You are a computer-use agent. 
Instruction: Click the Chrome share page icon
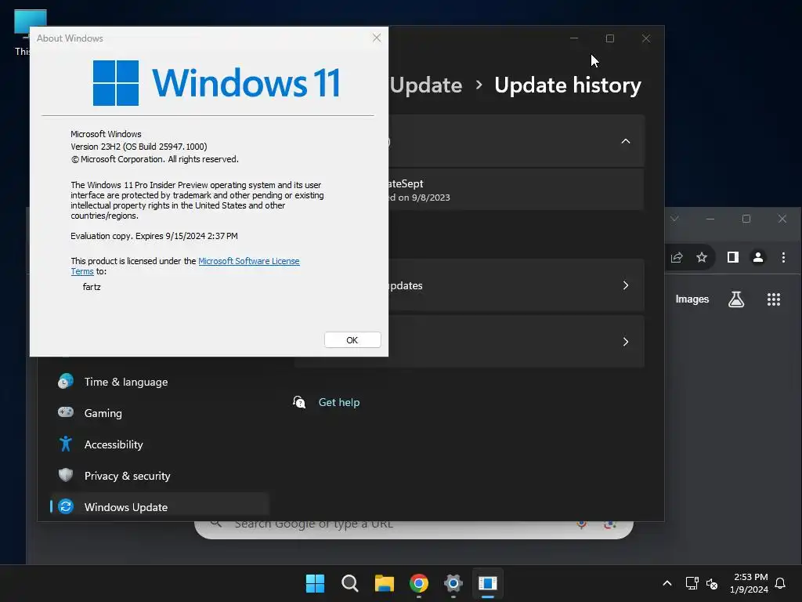click(x=677, y=257)
